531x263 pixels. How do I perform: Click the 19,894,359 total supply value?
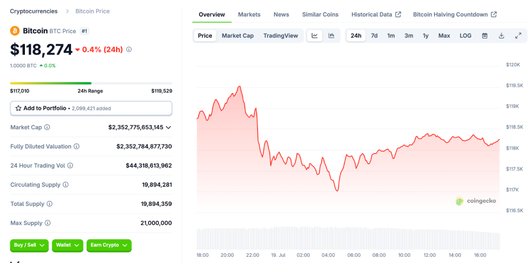coord(157,204)
